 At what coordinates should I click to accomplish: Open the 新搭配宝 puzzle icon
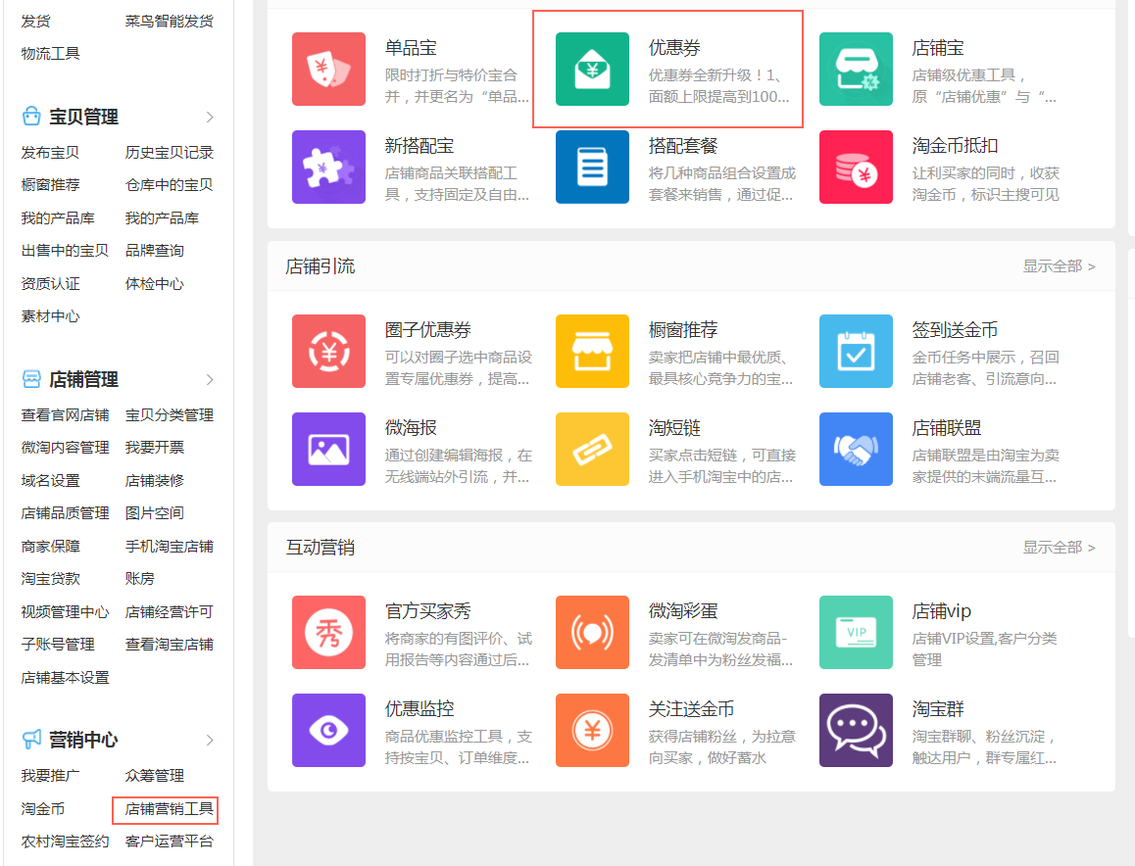328,168
